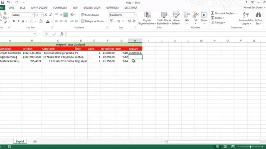This screenshot has width=266, height=149.
Task: Expand the fill color dropdown arrow
Action: 44,21
